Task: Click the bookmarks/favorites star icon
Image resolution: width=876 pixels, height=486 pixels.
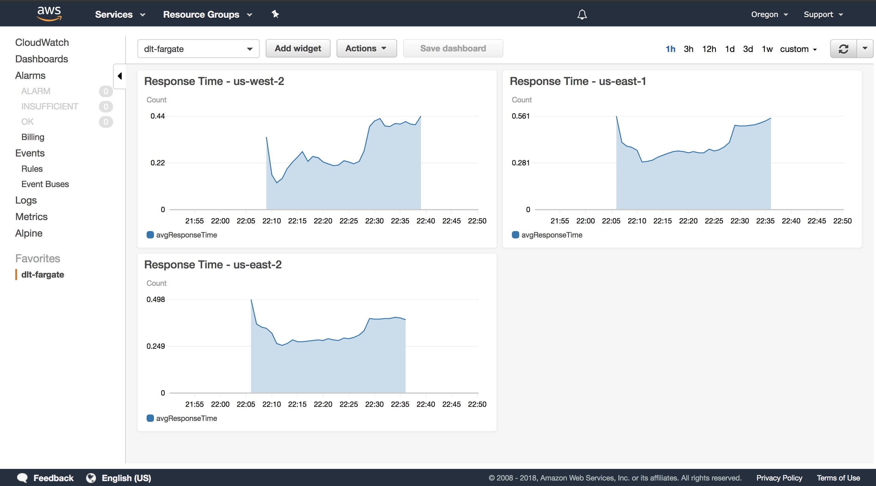Action: coord(275,14)
